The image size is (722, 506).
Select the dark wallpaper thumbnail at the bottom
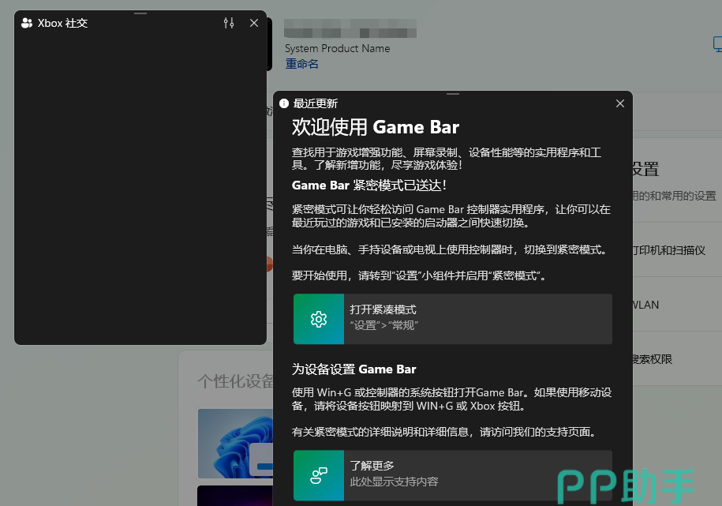tap(234, 496)
